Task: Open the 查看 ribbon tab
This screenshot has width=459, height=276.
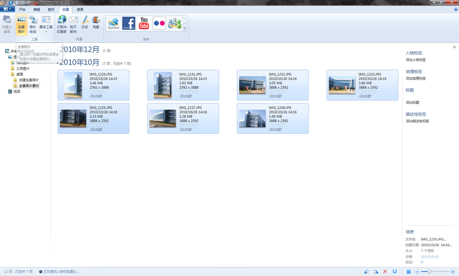Action: point(80,9)
